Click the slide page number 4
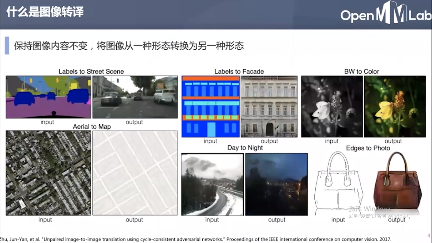This screenshot has width=432, height=243. pos(429,235)
